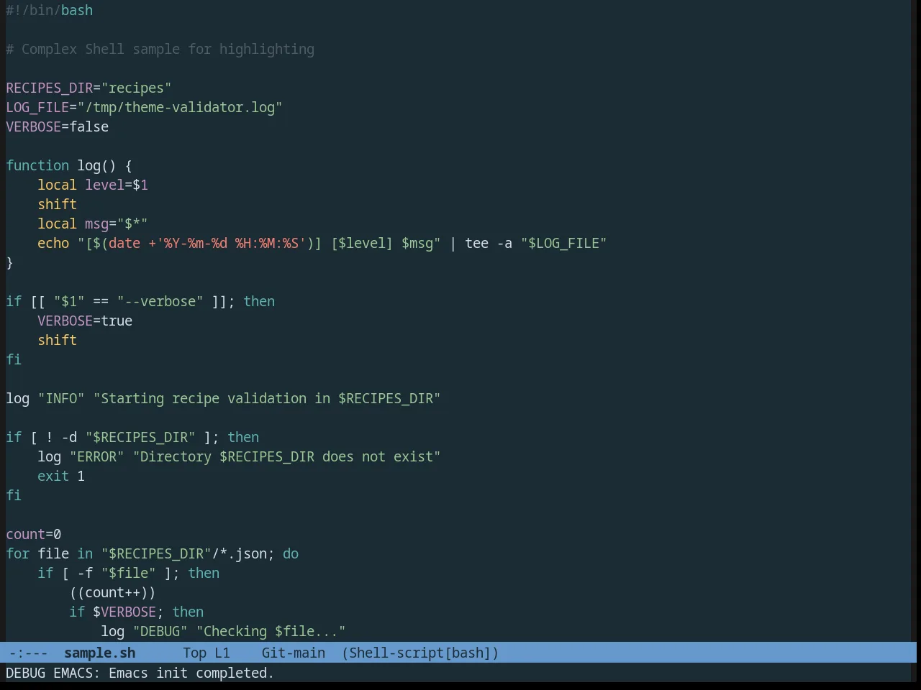
Task: Click the comment line about highlighting
Action: (x=160, y=49)
